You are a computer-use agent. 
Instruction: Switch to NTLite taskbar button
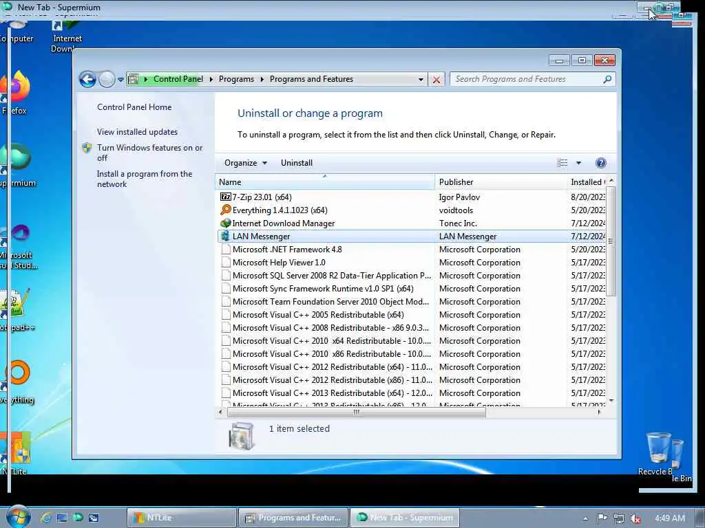pyautogui.click(x=182, y=518)
